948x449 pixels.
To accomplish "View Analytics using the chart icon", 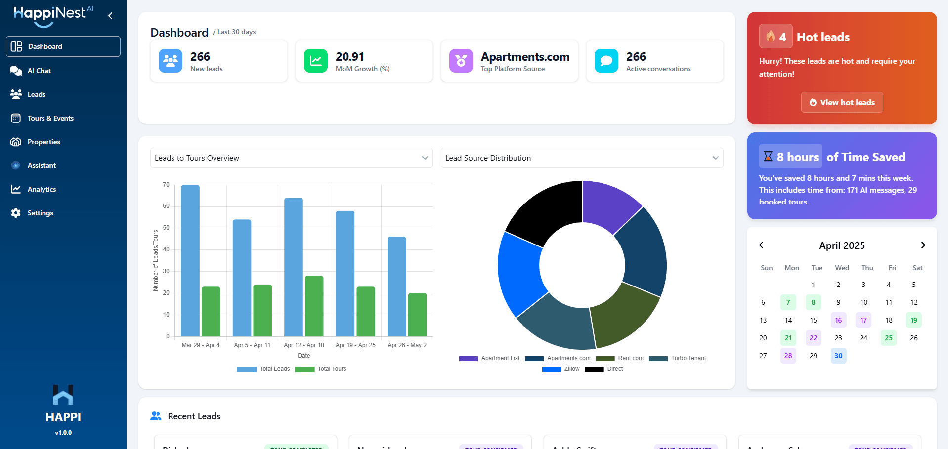I will pyautogui.click(x=16, y=189).
